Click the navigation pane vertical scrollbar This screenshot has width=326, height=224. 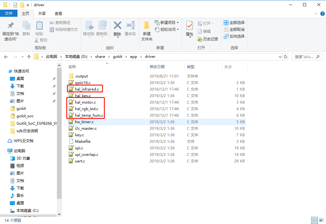coord(59,131)
